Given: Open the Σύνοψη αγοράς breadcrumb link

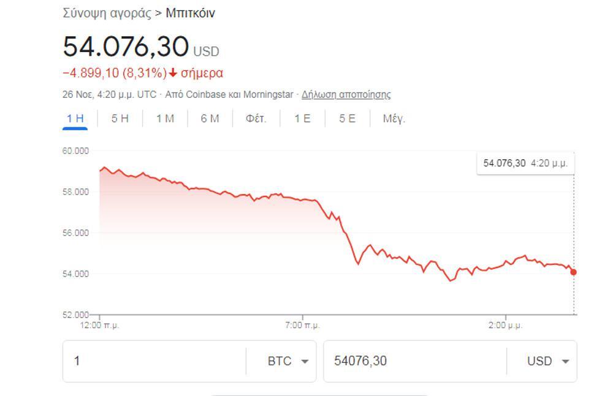Looking at the screenshot, I should point(107,13).
